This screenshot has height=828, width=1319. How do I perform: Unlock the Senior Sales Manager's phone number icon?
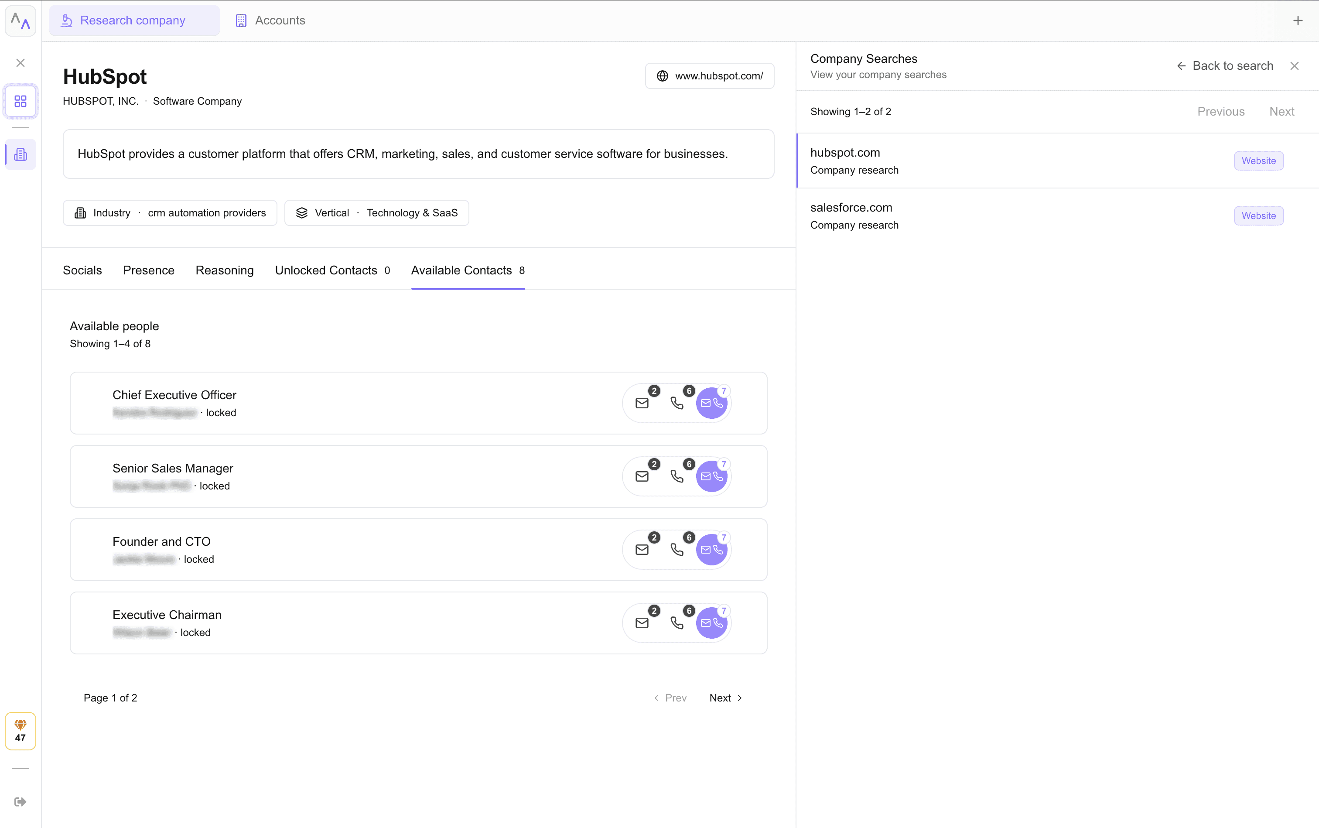click(x=677, y=476)
